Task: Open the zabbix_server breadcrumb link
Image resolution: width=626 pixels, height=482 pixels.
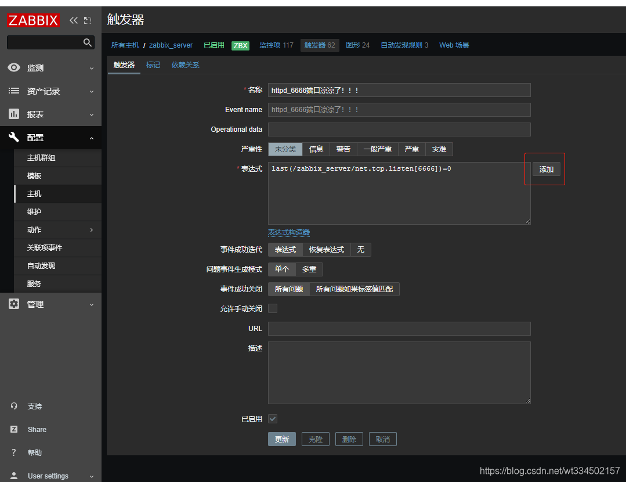Action: [171, 45]
